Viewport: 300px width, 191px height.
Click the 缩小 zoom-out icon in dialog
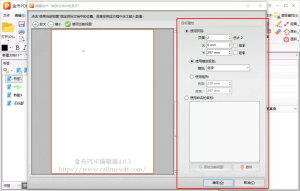click(x=50, y=24)
